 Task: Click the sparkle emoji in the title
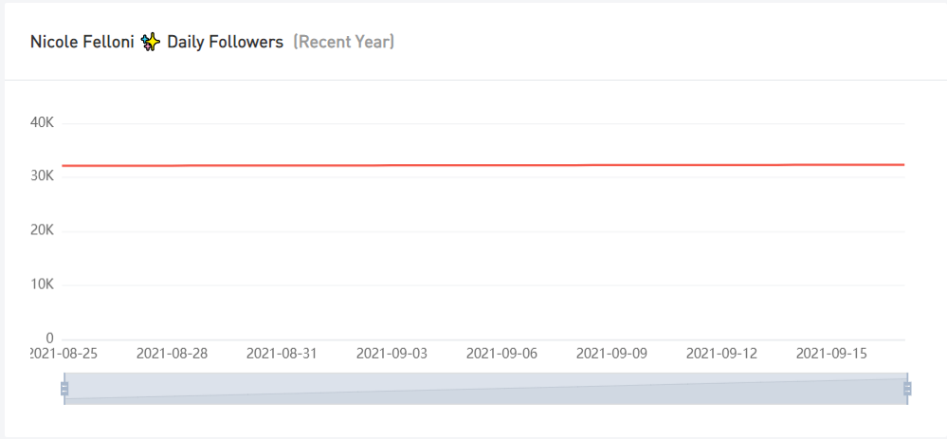point(150,43)
